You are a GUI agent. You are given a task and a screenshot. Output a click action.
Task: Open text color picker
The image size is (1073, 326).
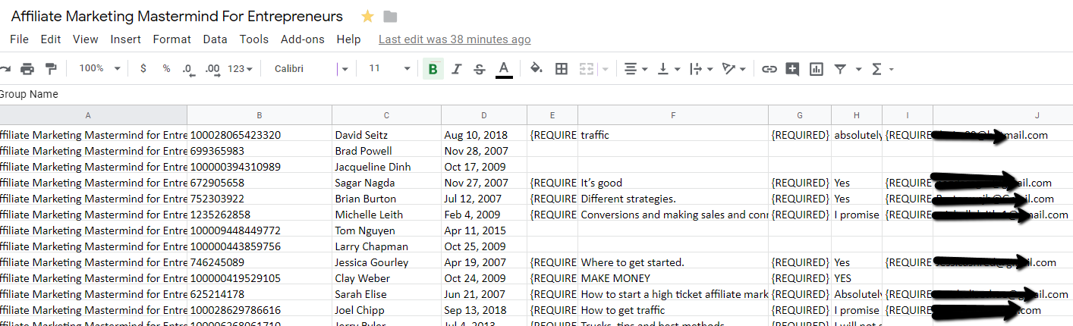504,69
